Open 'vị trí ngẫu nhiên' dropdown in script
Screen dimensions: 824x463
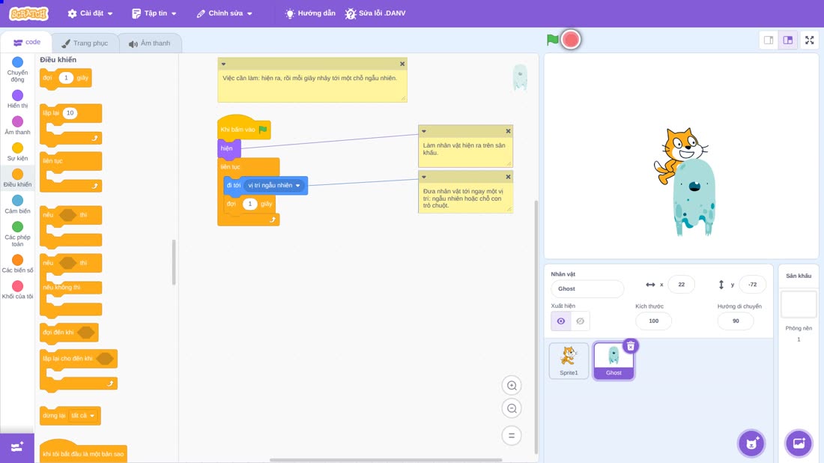point(274,186)
